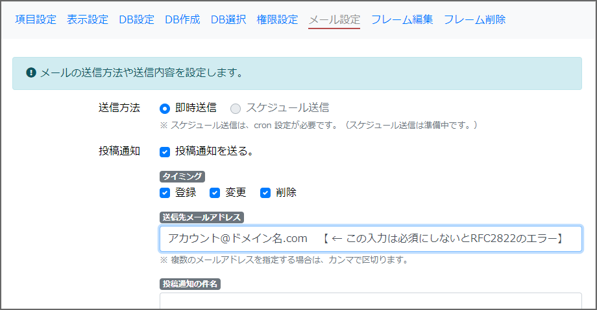Go to the DB作成 tab
Image resolution: width=597 pixels, height=310 pixels.
[x=182, y=19]
